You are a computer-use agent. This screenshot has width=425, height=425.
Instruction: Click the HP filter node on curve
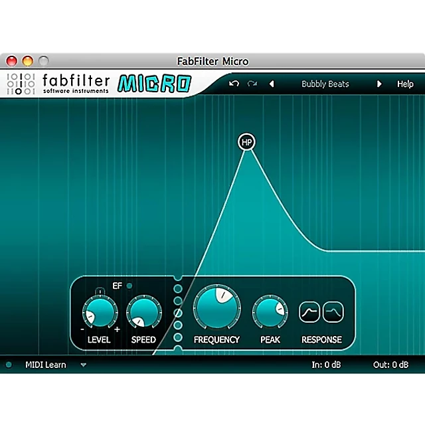point(247,141)
